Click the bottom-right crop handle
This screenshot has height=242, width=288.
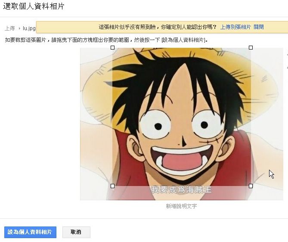click(251, 186)
